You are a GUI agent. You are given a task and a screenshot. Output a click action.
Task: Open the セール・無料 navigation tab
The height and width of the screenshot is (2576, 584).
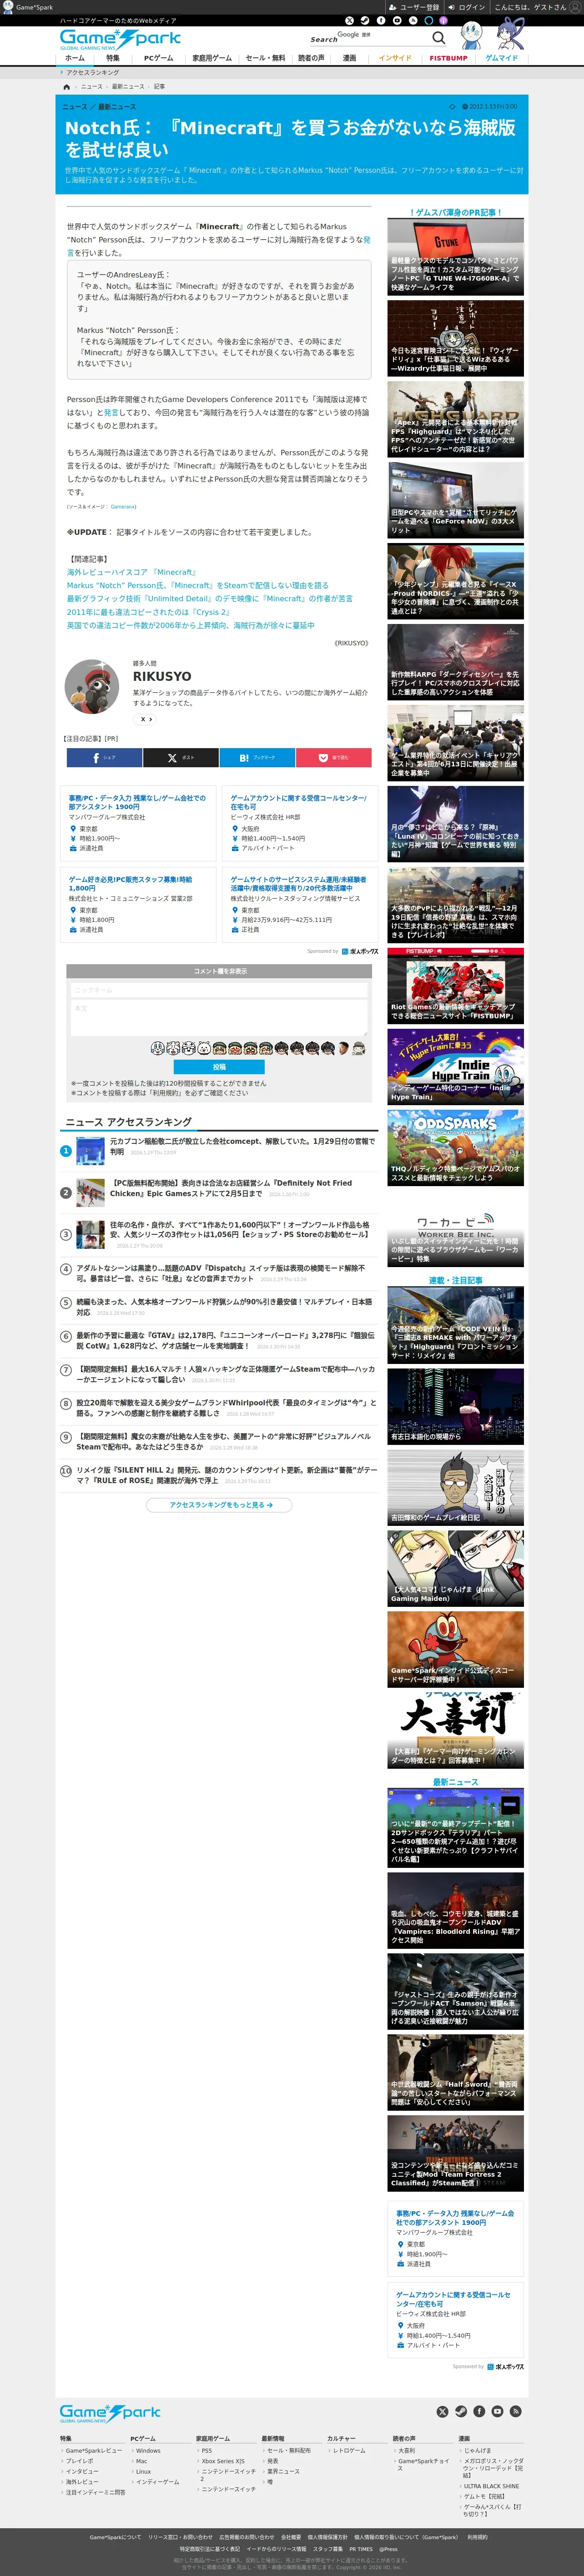pos(265,58)
